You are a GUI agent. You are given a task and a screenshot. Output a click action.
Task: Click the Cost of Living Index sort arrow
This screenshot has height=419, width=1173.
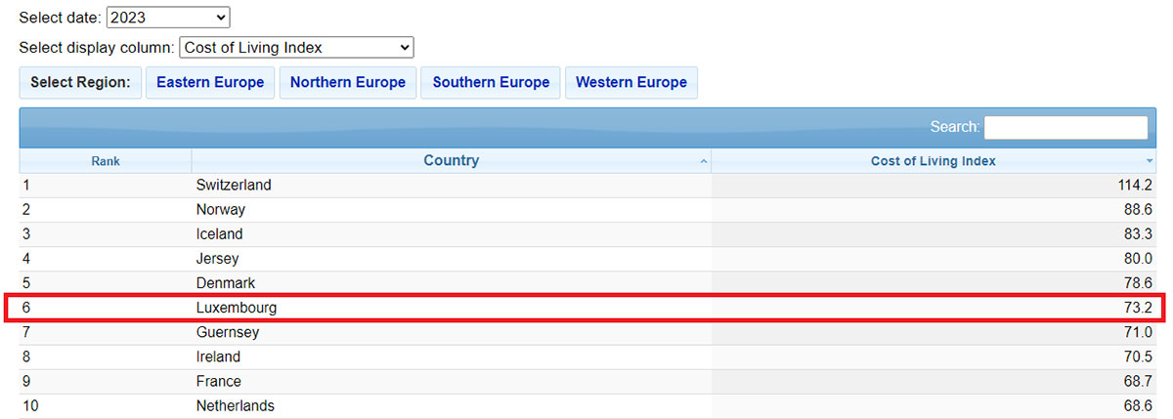tap(1150, 161)
